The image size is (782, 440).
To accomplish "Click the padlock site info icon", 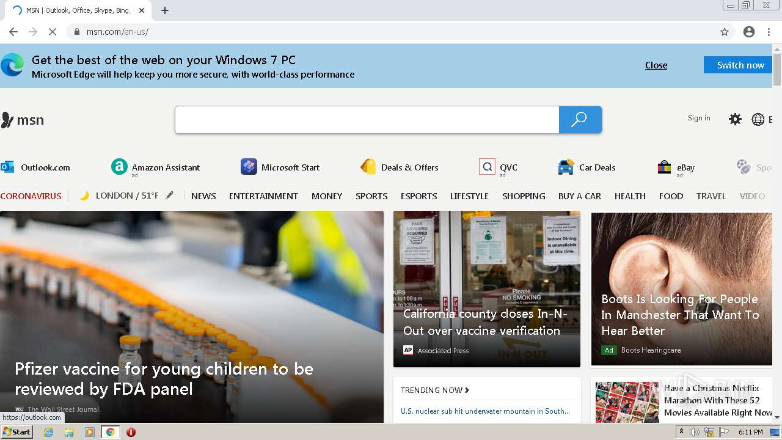I will point(77,32).
